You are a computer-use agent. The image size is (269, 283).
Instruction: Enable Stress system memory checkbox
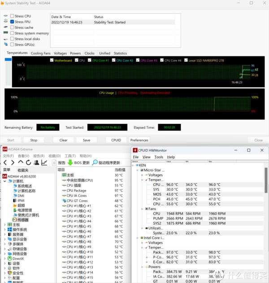point(12,33)
